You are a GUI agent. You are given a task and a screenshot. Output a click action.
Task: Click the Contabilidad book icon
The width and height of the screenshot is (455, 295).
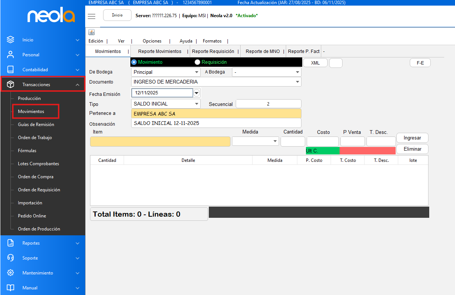(x=10, y=70)
